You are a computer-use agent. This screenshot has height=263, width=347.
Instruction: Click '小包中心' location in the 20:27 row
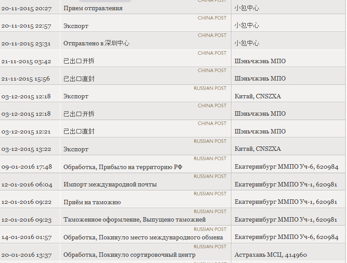pos(247,8)
